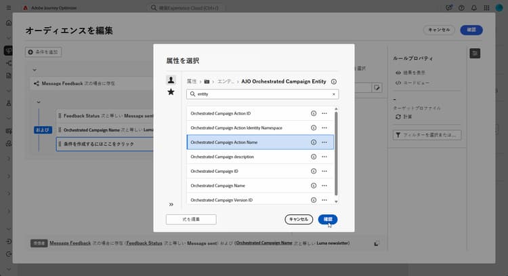The height and width of the screenshot is (276, 508).
Task: Click info icon for Orchestrated Campaign ID
Action: click(314, 172)
